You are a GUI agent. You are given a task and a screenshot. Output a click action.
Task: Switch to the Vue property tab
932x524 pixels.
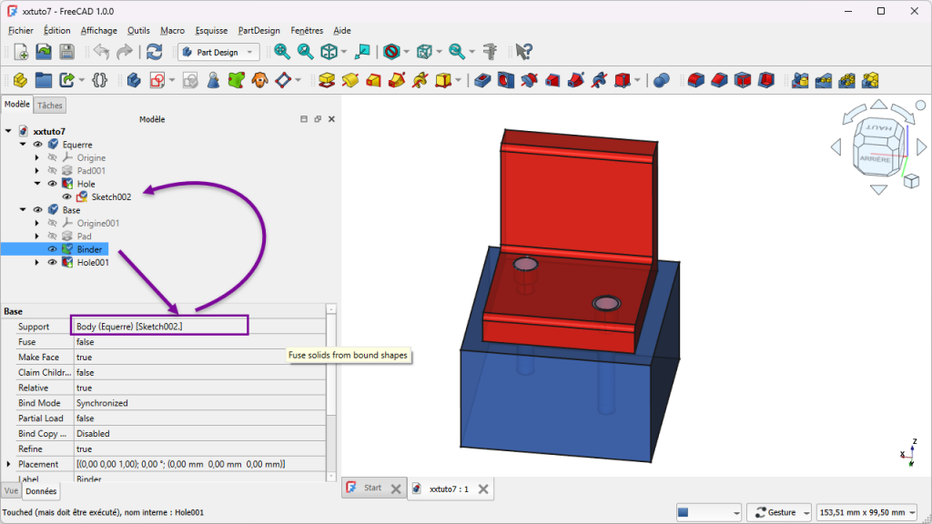click(11, 490)
